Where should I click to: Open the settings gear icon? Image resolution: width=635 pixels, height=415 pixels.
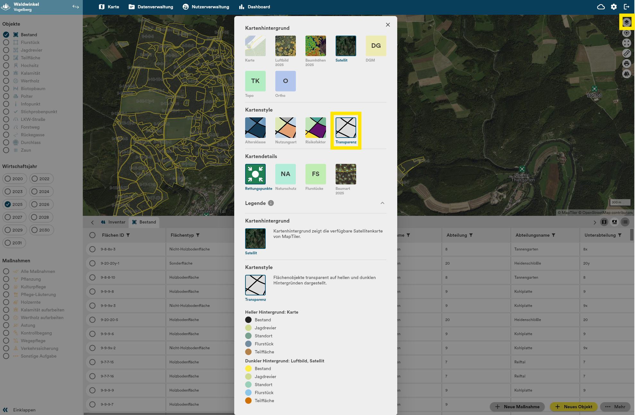click(614, 7)
